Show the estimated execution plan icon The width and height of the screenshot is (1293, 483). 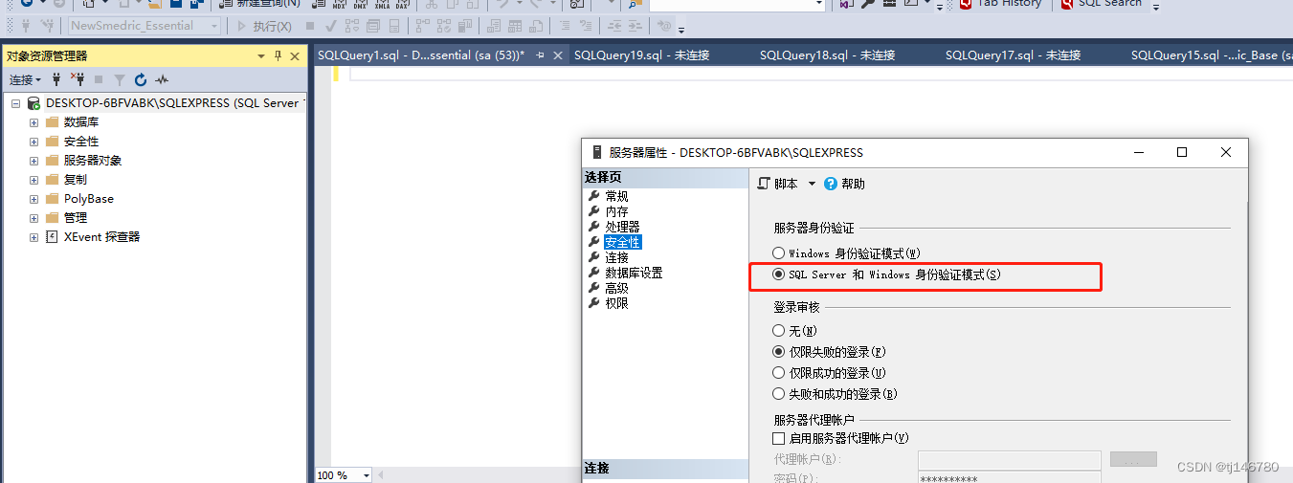click(352, 26)
